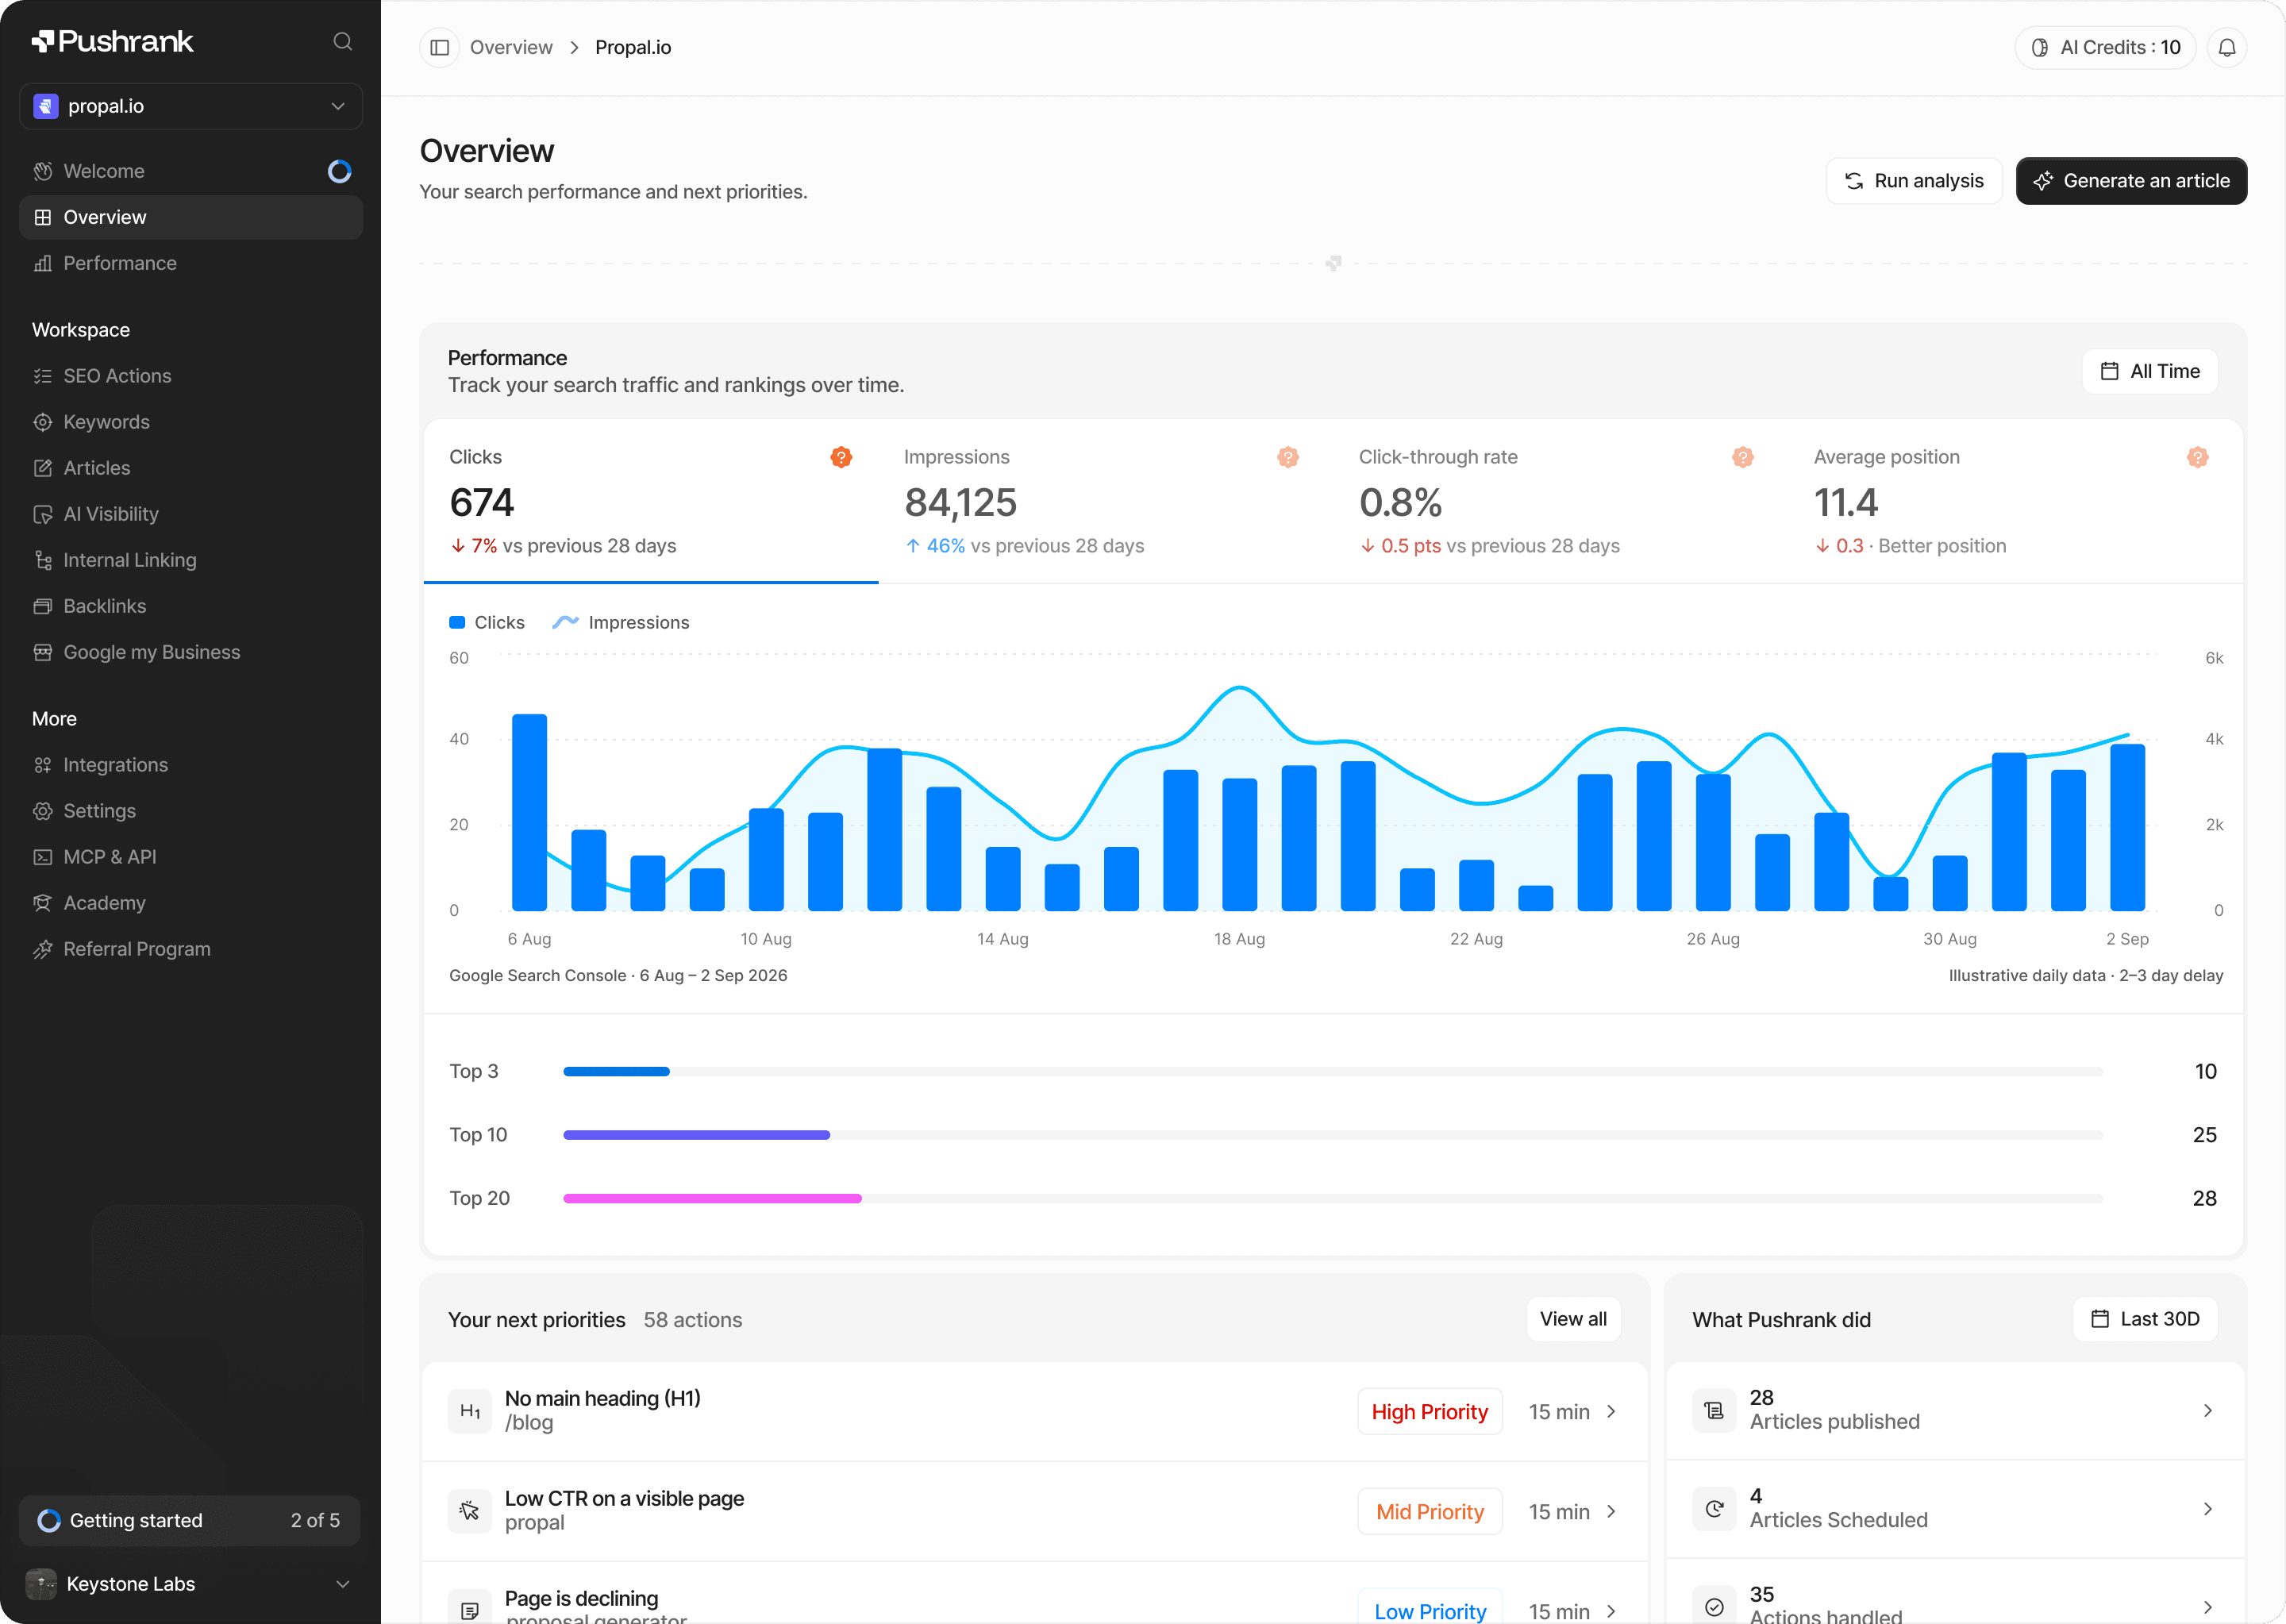Open the All Time date range picker
The width and height of the screenshot is (2286, 1624).
point(2150,371)
